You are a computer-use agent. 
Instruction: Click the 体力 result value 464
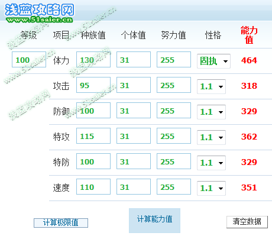click(x=249, y=60)
